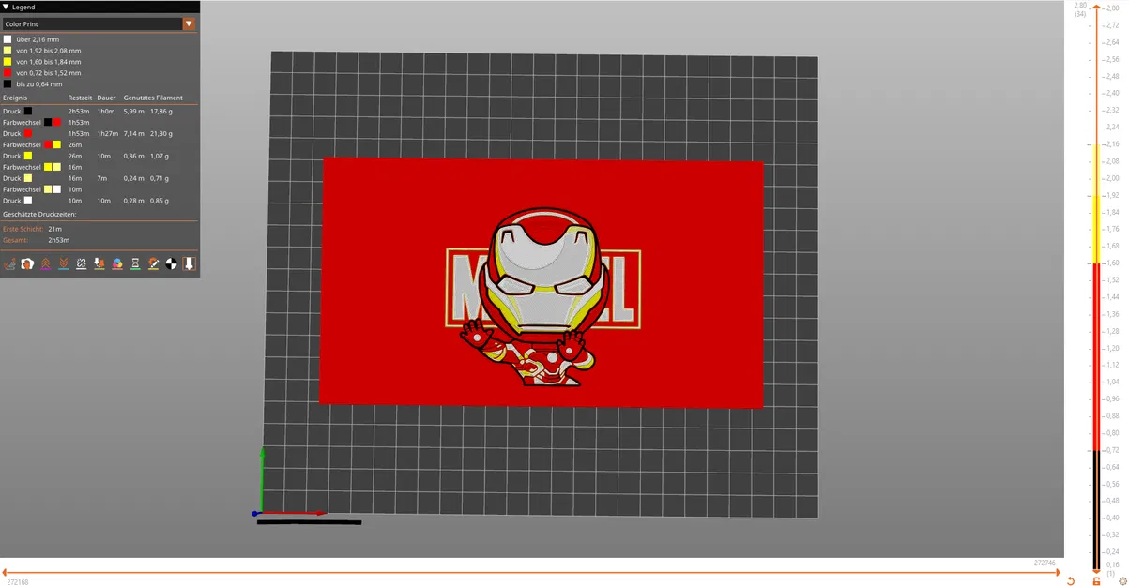Click the tool change down-arrow icon

click(99, 263)
